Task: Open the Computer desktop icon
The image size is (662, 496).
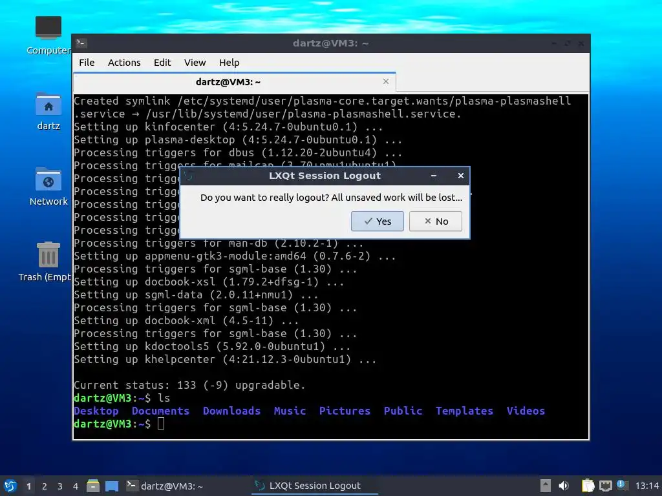Action: 48,36
